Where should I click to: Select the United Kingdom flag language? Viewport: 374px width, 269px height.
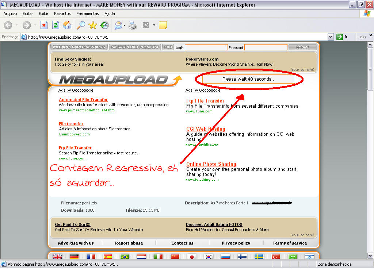coord(57,257)
